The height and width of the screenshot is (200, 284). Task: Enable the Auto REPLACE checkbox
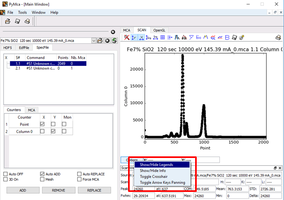[x=79, y=174]
